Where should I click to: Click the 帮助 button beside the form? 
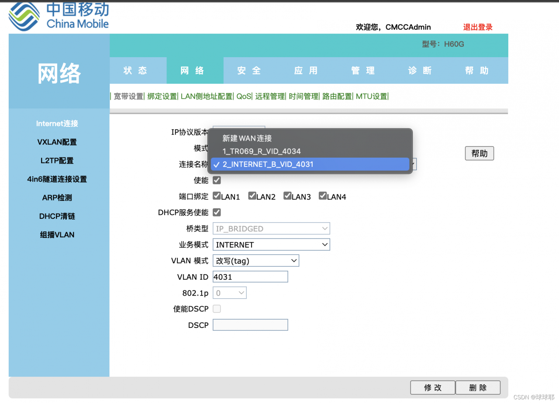pos(480,153)
